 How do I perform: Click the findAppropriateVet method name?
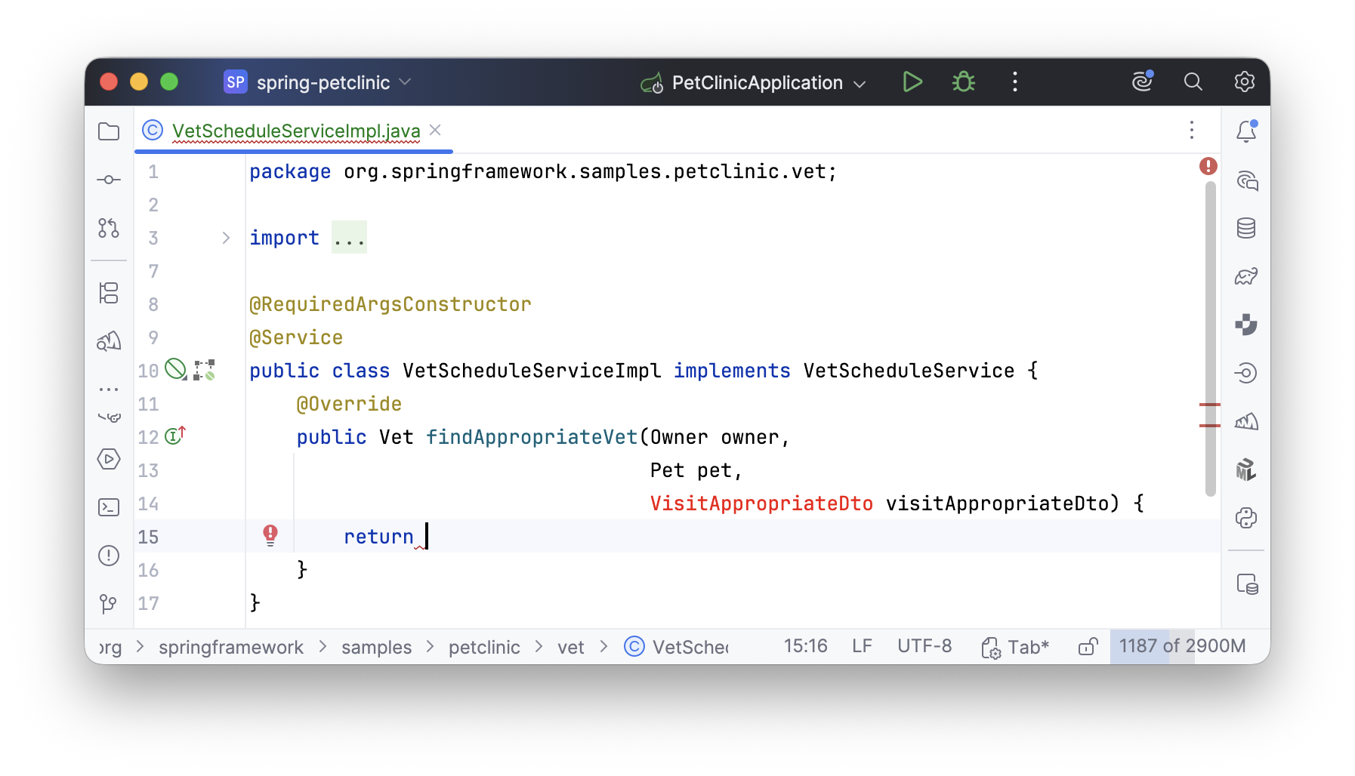pos(532,437)
